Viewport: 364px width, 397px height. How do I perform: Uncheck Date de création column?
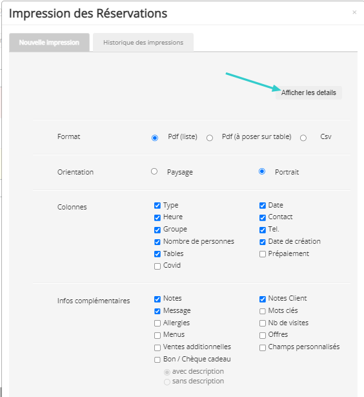point(263,242)
